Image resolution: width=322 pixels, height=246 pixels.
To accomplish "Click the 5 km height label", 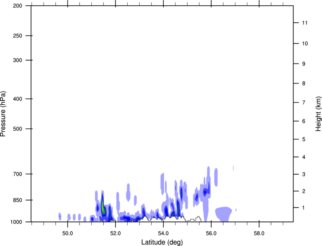I will click(x=304, y=139).
